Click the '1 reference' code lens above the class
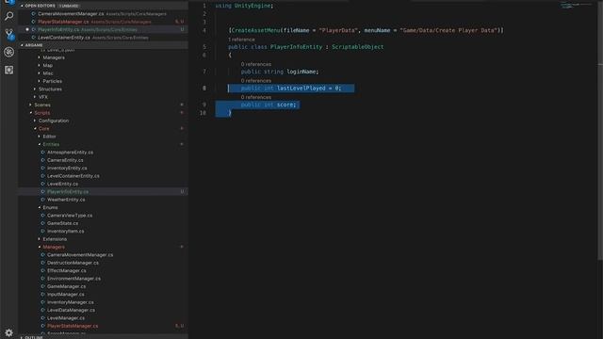The height and width of the screenshot is (339, 603). (x=241, y=40)
